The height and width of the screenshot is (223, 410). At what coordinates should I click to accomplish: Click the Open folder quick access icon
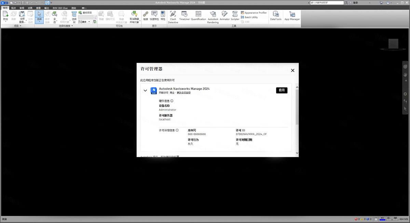coord(15,3)
